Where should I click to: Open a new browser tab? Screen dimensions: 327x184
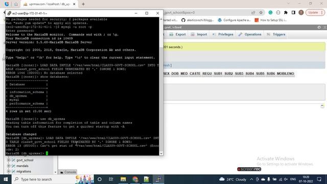coord(83,4)
